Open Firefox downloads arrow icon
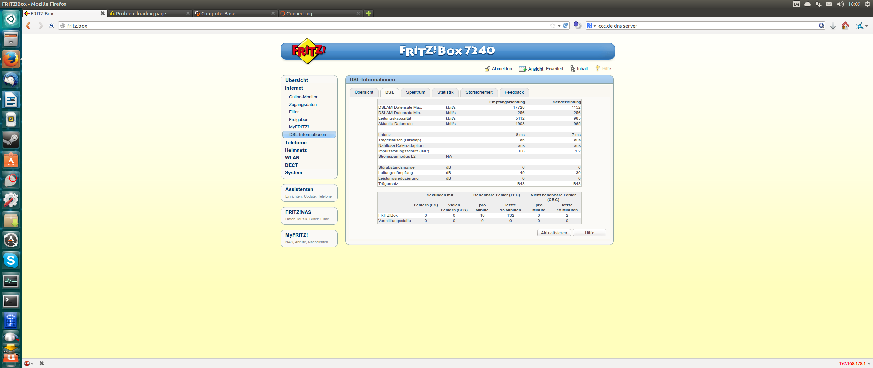Image resolution: width=873 pixels, height=368 pixels. tap(833, 26)
